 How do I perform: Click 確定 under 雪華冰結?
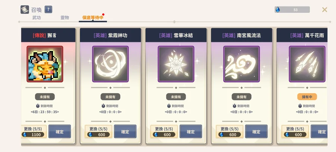coord(191,131)
